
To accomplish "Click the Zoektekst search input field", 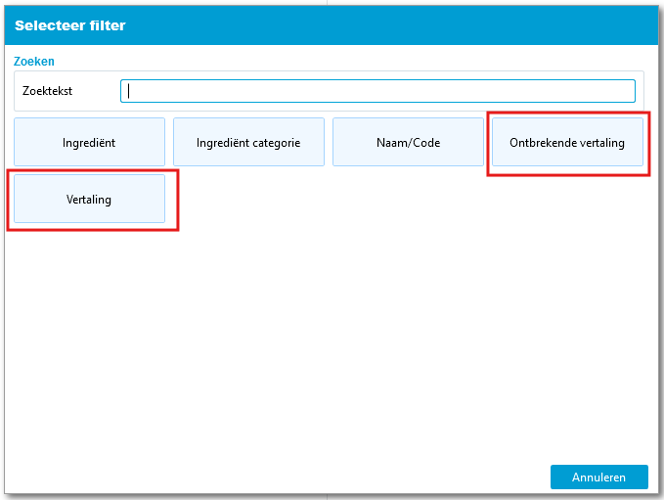I will tap(377, 91).
